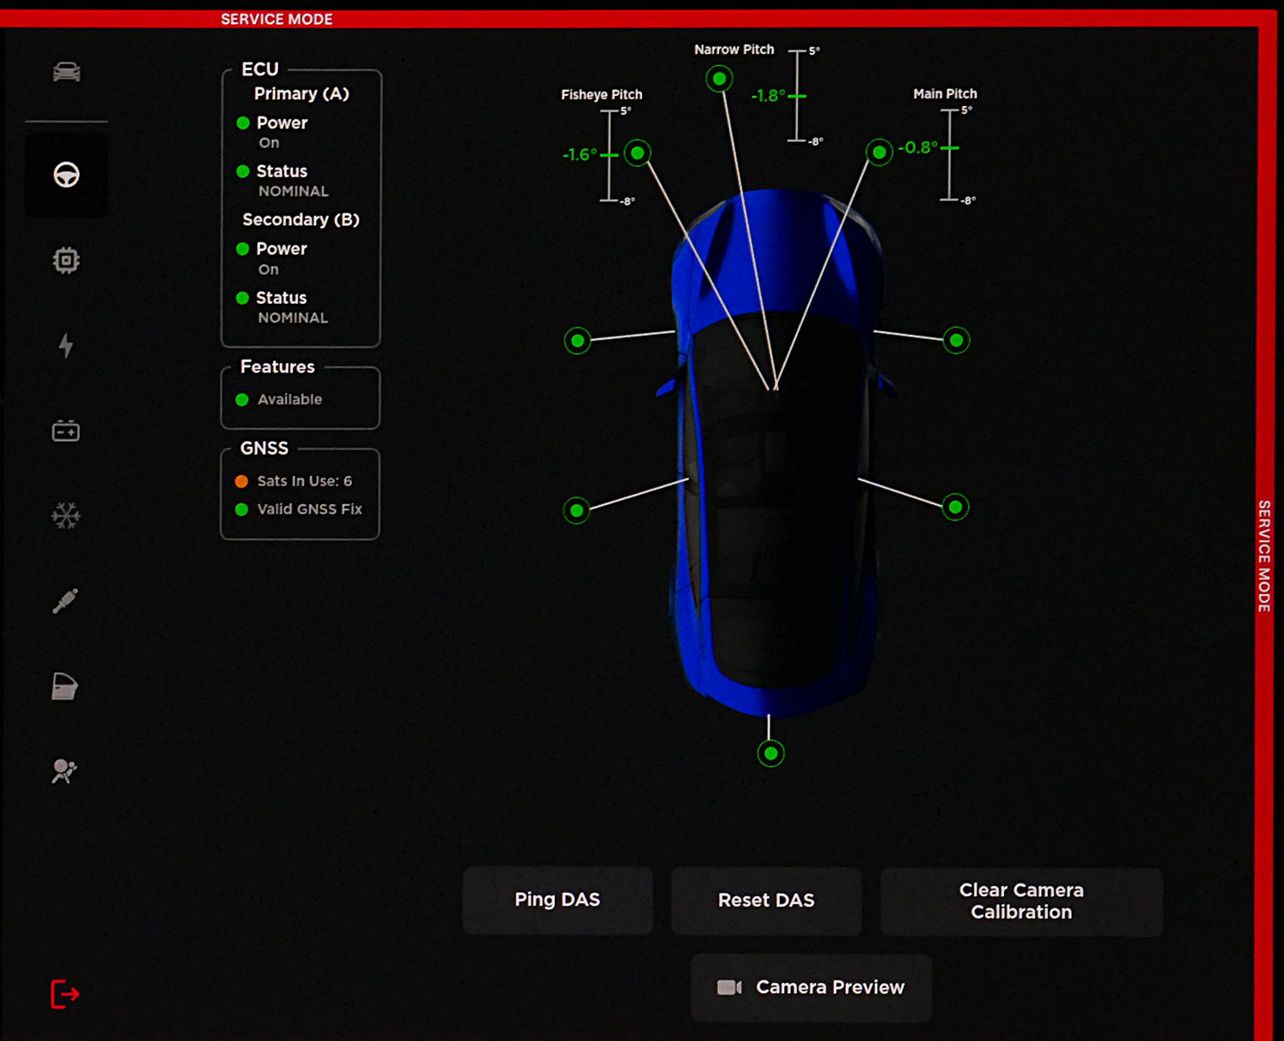Toggle the front fisheye camera indicator
The height and width of the screenshot is (1041, 1284).
pyautogui.click(x=637, y=154)
